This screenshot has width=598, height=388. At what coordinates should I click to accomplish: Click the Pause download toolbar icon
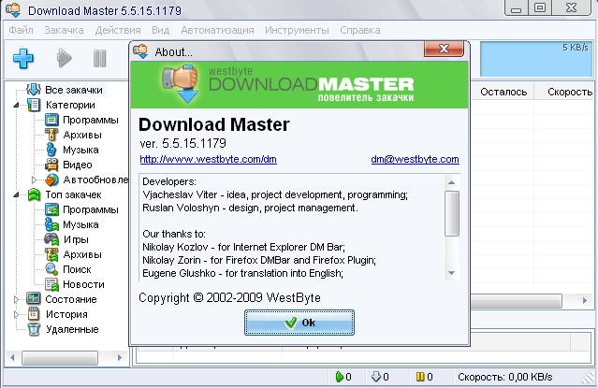pos(99,58)
